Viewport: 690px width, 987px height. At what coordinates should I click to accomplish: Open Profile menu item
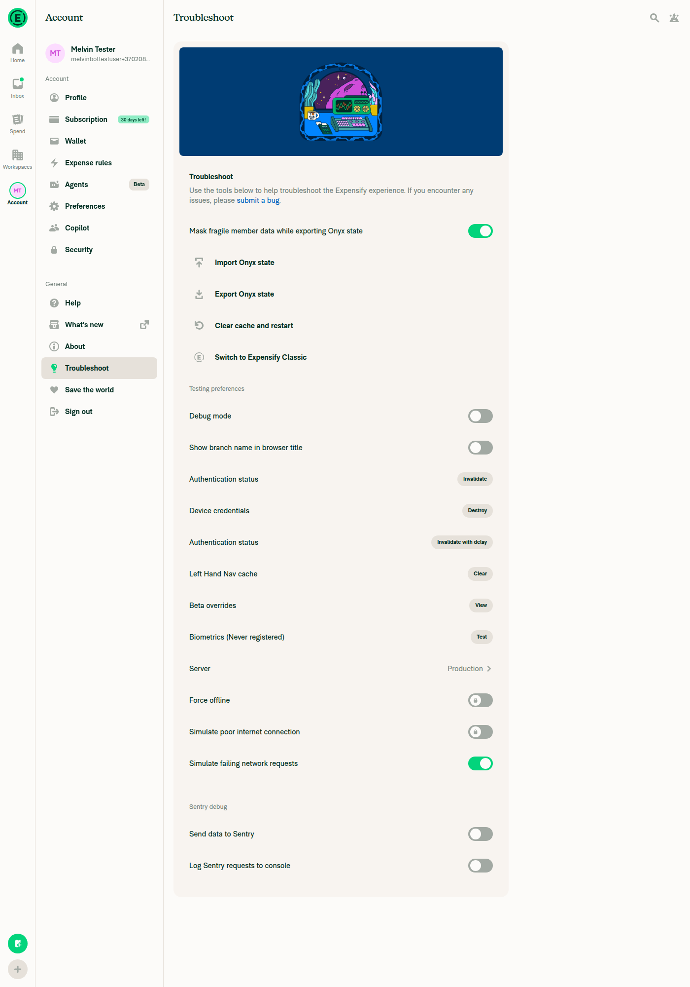tap(99, 98)
